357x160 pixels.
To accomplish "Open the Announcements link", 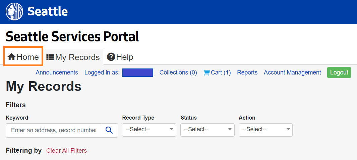I will [x=57, y=72].
